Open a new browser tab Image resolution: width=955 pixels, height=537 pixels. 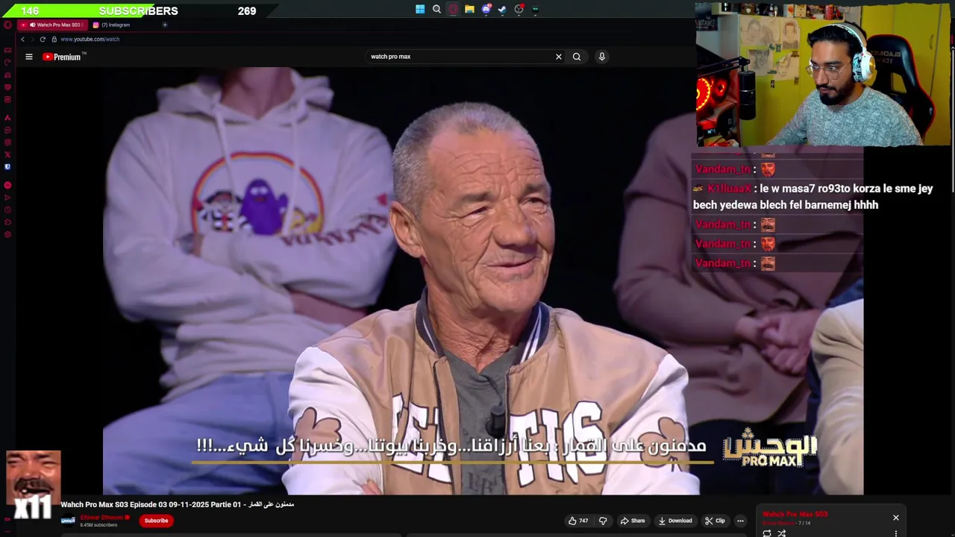[165, 25]
